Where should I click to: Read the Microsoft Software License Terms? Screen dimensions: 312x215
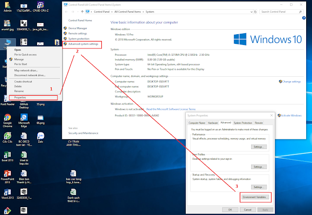point(171,109)
